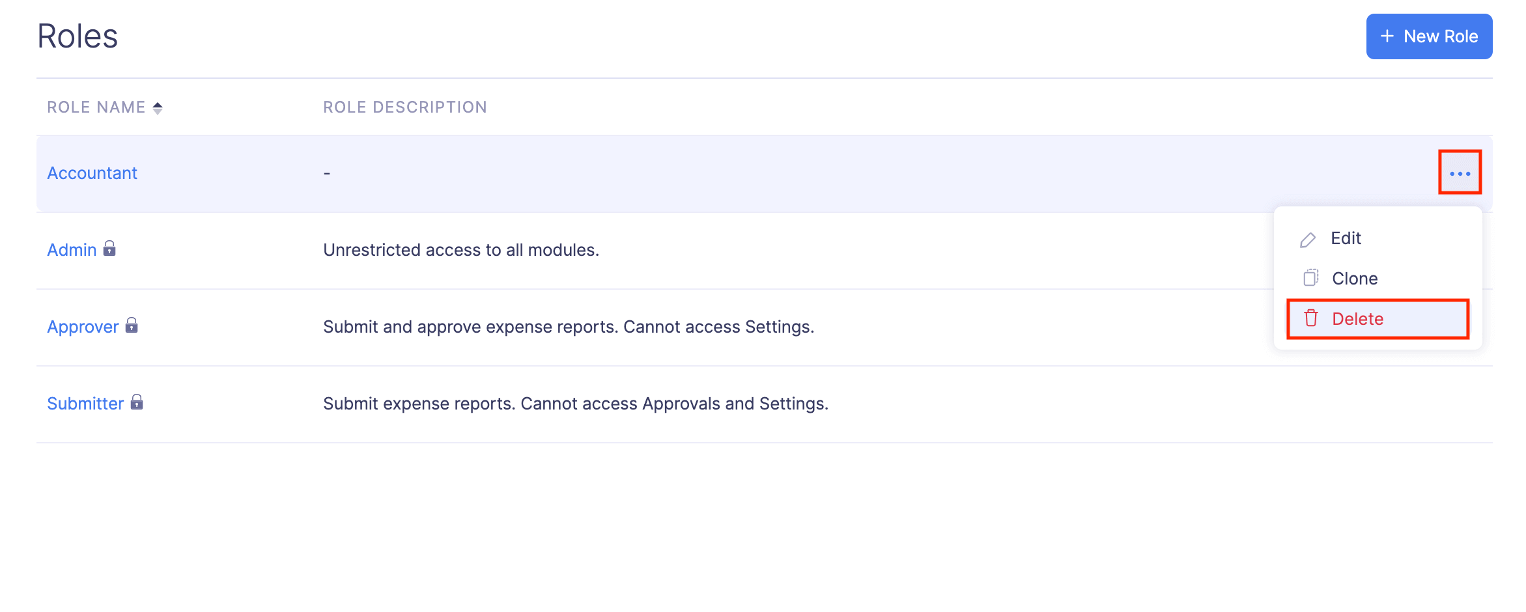The width and height of the screenshot is (1526, 612).
Task: Click the Role Name column header text
Action: [96, 107]
